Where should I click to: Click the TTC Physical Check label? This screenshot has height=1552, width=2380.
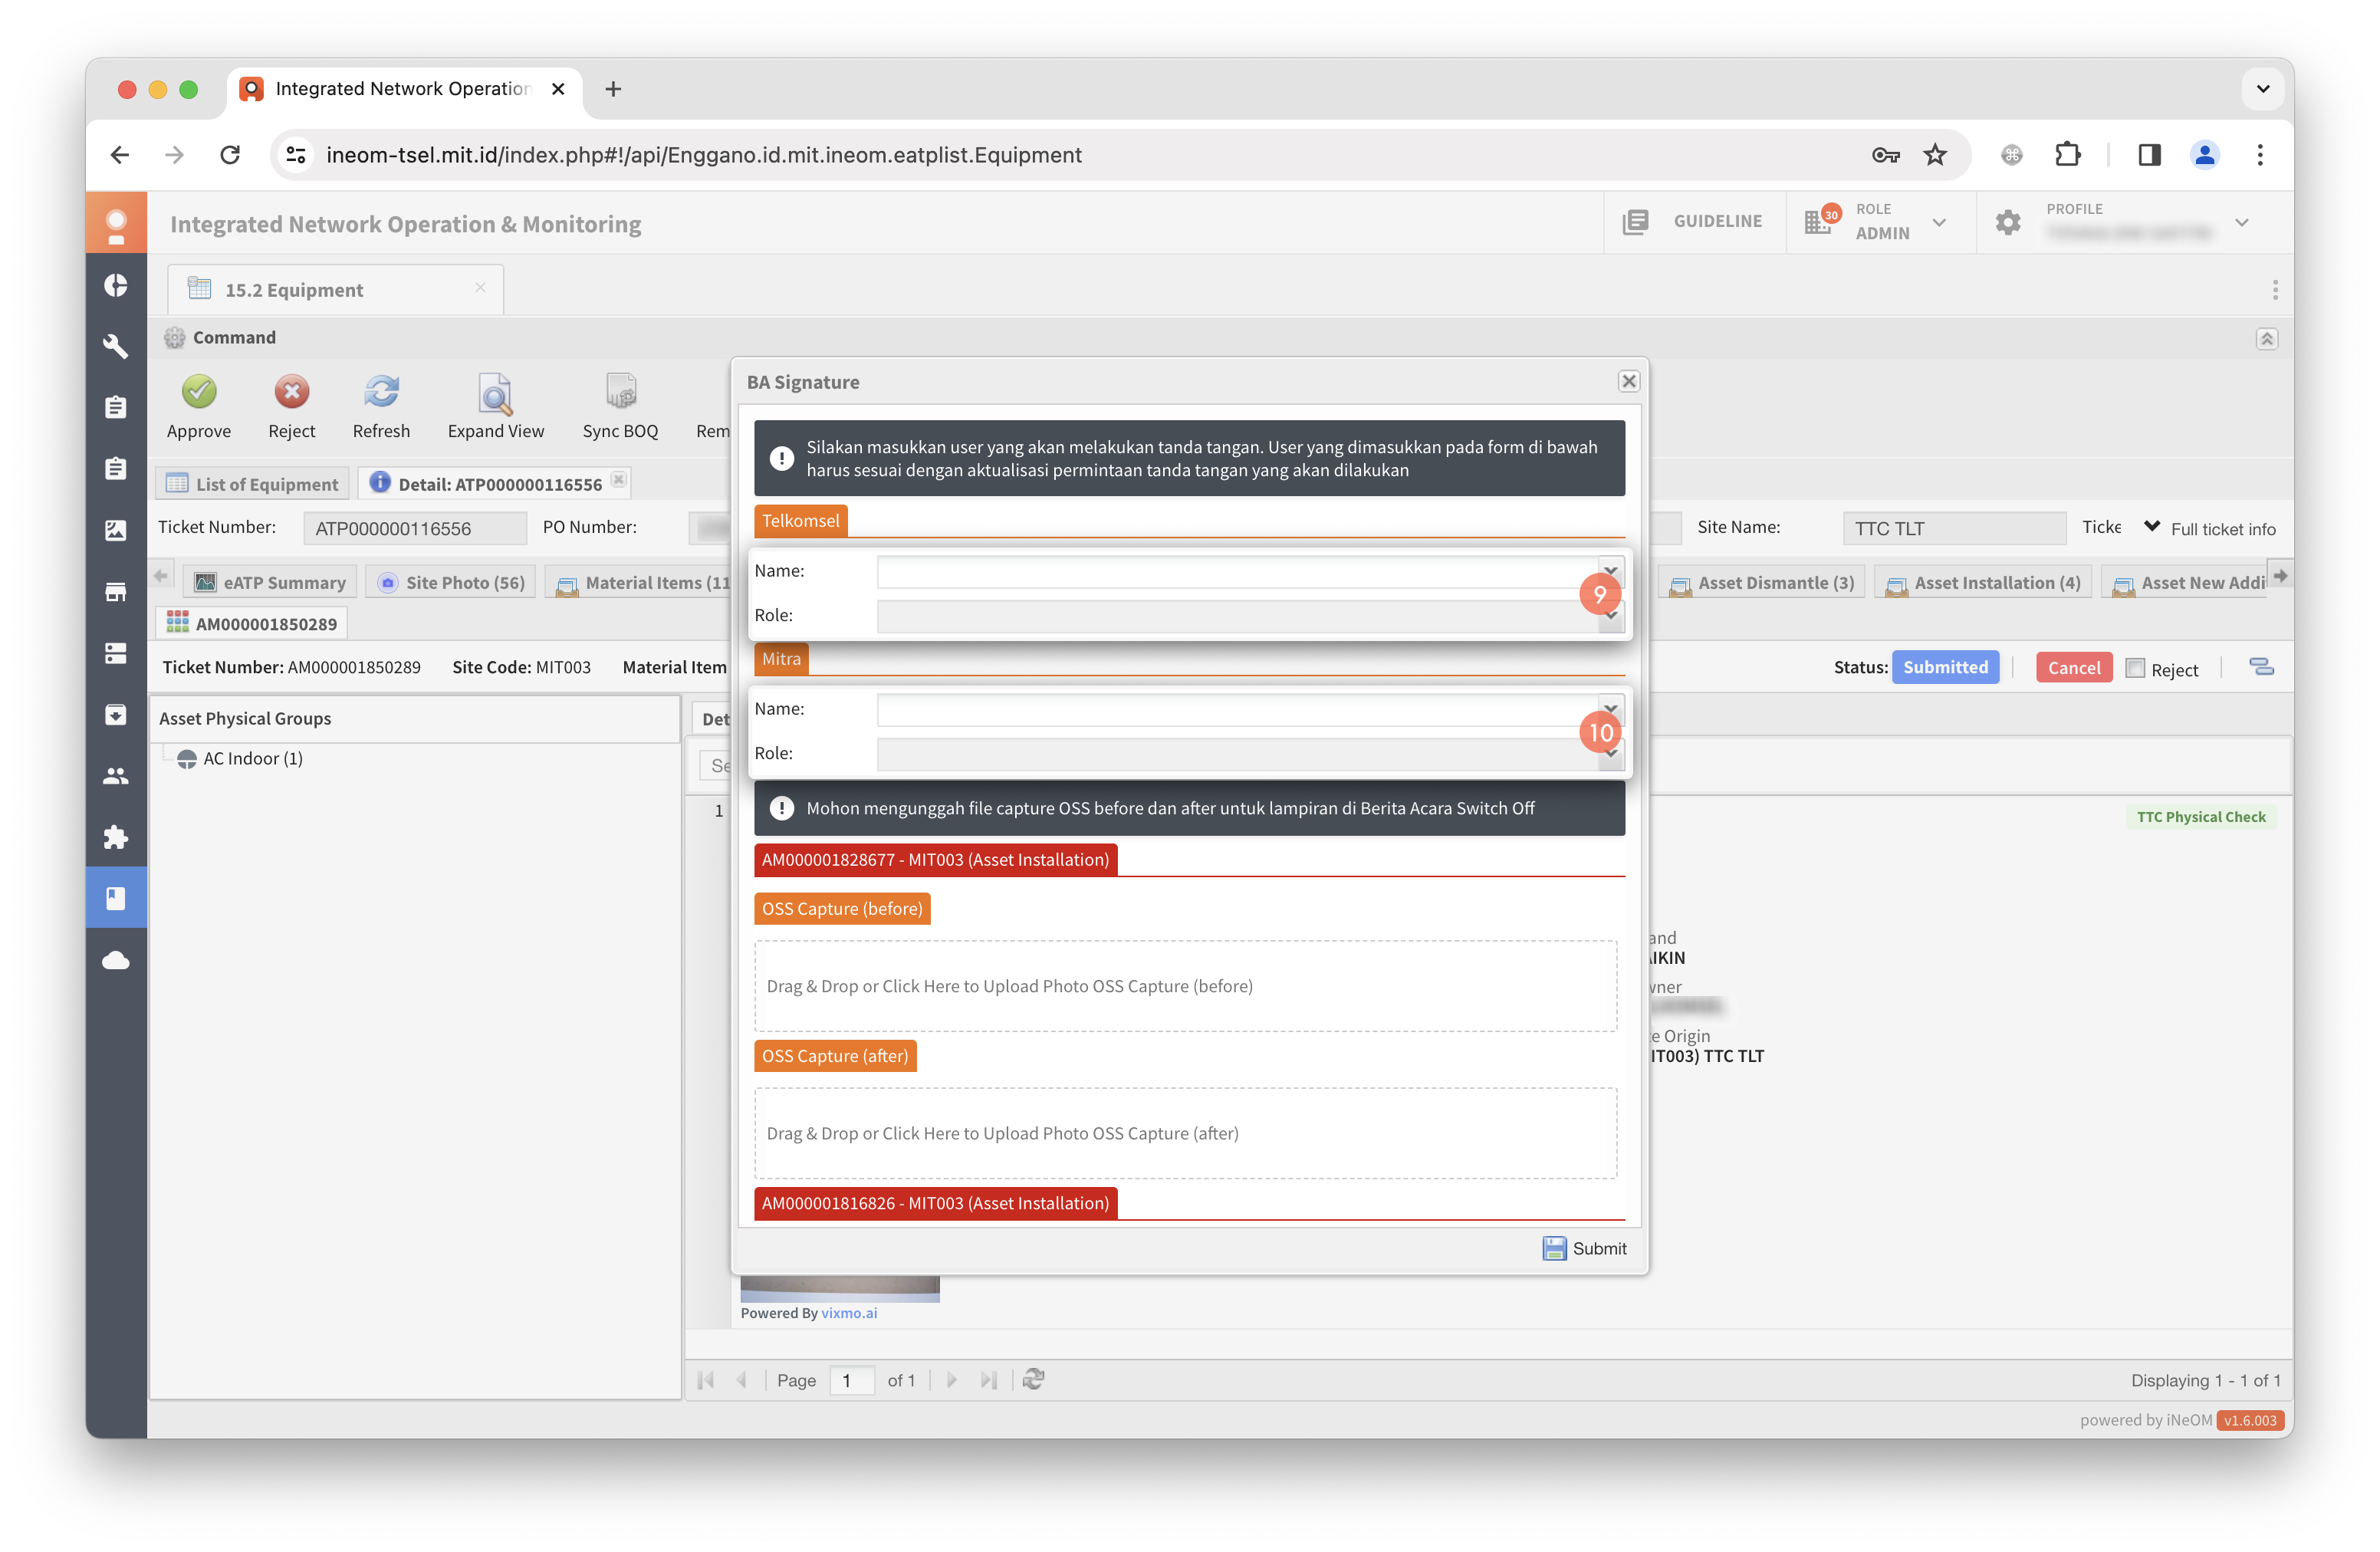point(2200,817)
